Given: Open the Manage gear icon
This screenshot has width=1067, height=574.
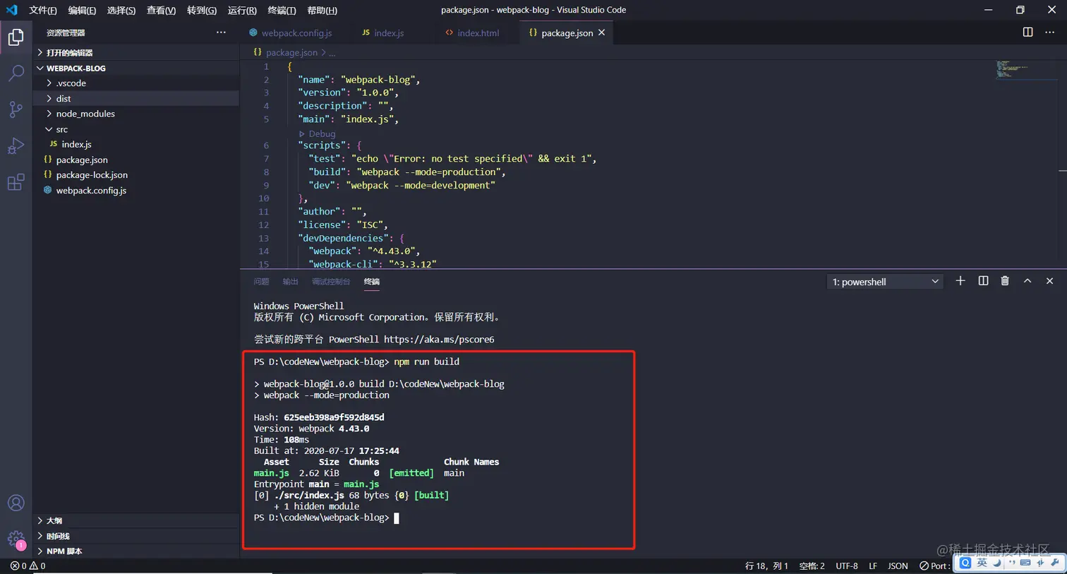Looking at the screenshot, I should [x=16, y=536].
